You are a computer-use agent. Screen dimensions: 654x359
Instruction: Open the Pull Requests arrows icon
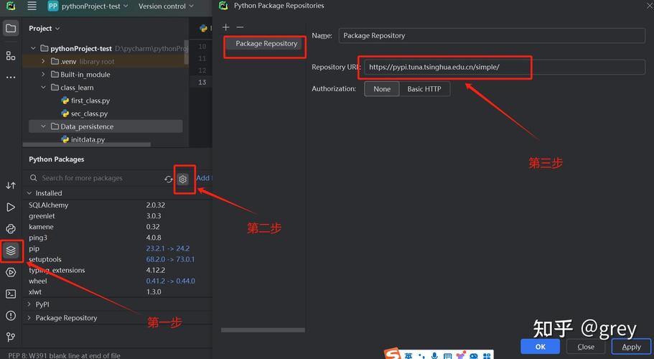pyautogui.click(x=11, y=185)
